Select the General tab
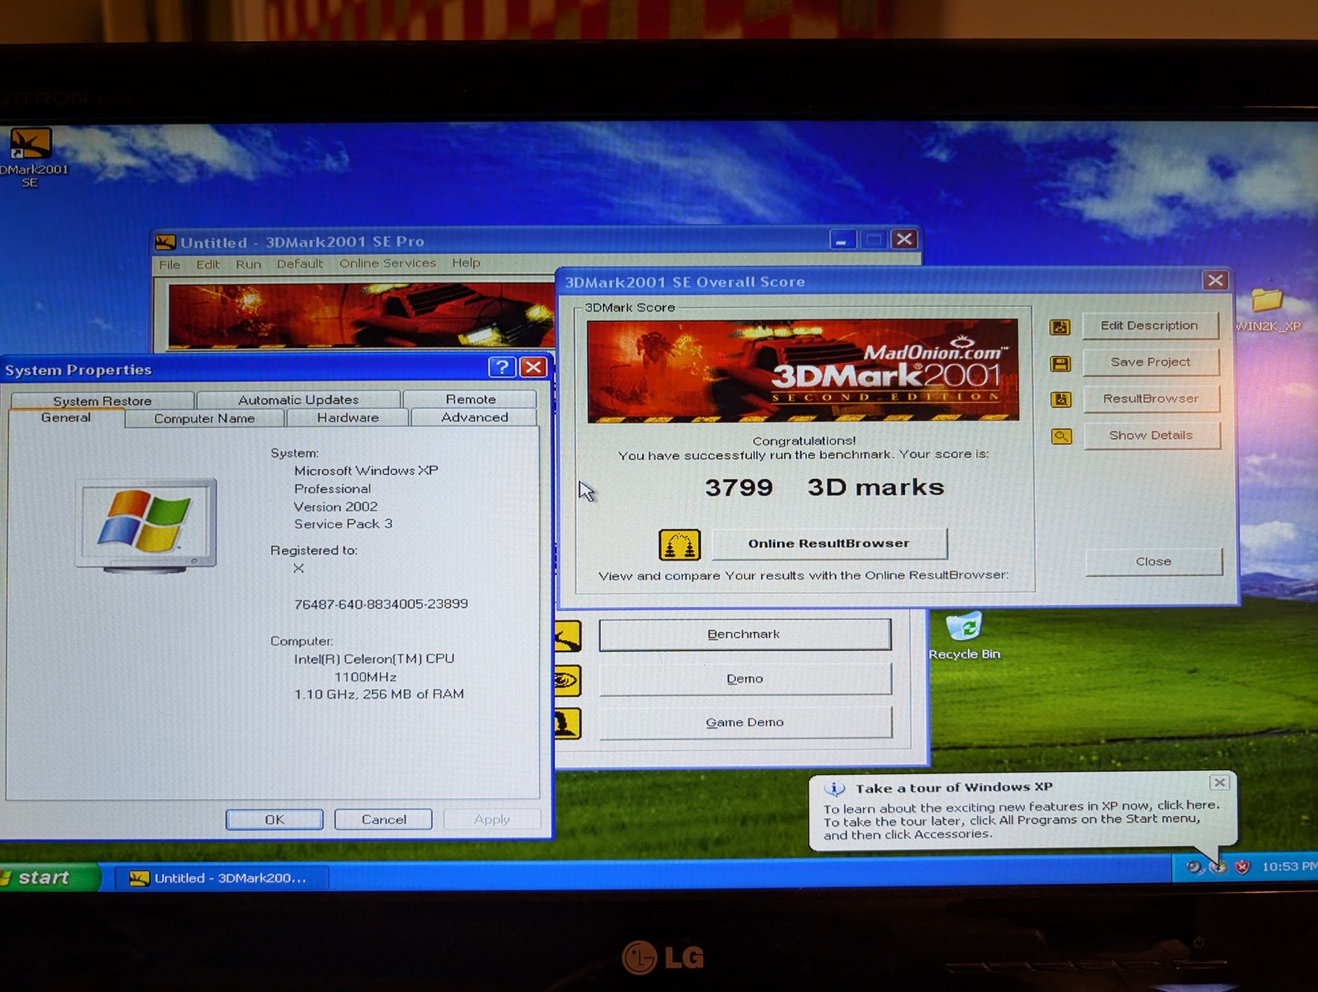The image size is (1318, 992). tap(66, 418)
